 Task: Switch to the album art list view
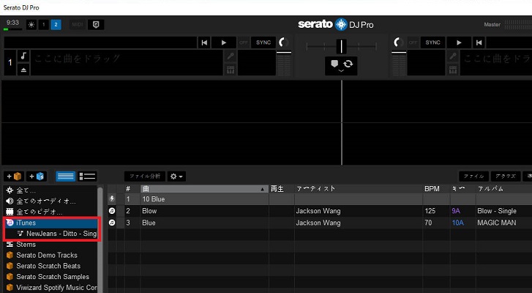click(x=87, y=177)
